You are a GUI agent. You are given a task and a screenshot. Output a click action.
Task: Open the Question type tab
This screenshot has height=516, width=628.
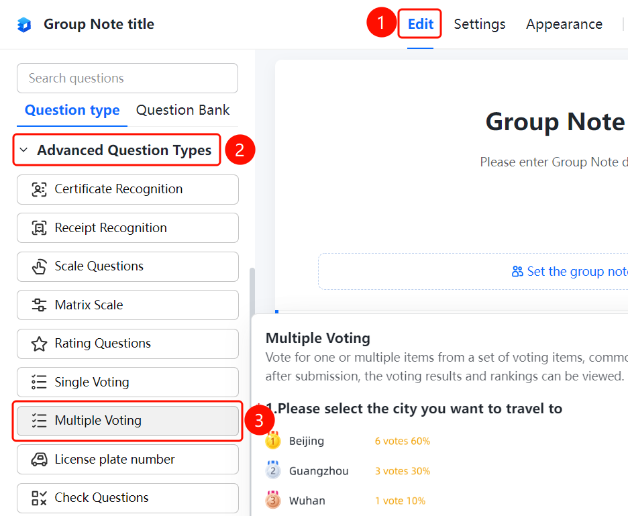click(72, 110)
